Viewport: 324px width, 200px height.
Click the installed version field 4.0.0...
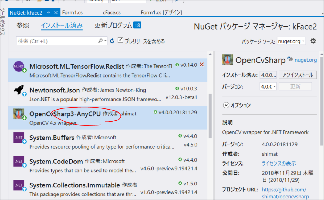pyautogui.click(x=268, y=75)
